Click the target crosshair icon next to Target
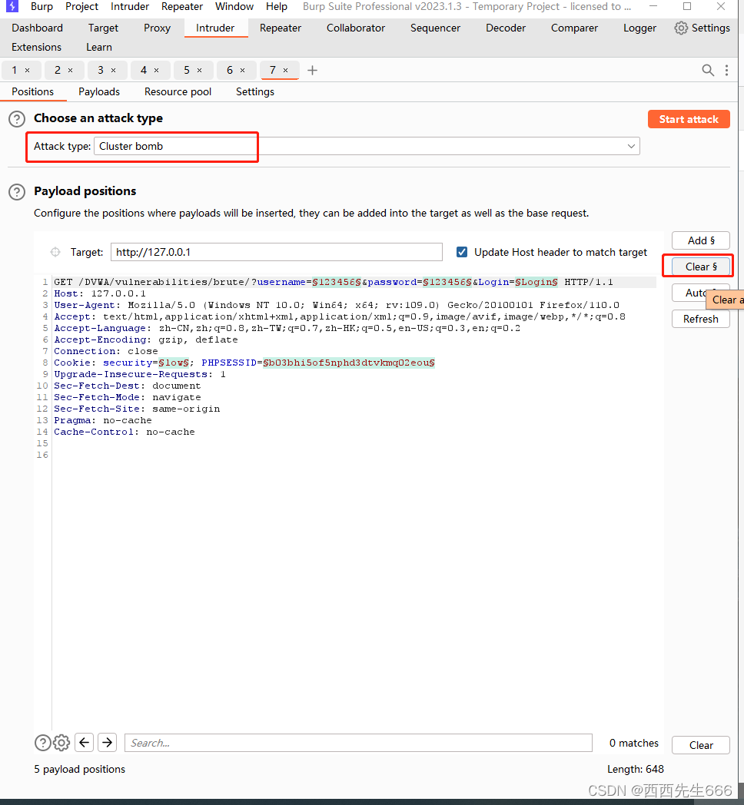Screen dimensions: 744x805 (55, 252)
